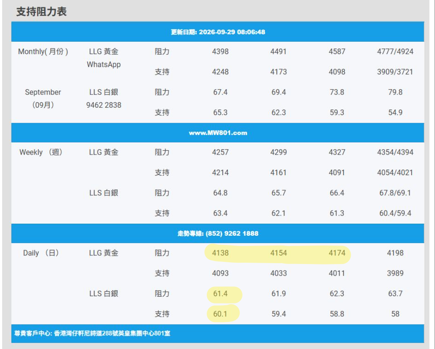Select the value 73.8
Viewport: 435px width, 349px height.
[x=337, y=92]
